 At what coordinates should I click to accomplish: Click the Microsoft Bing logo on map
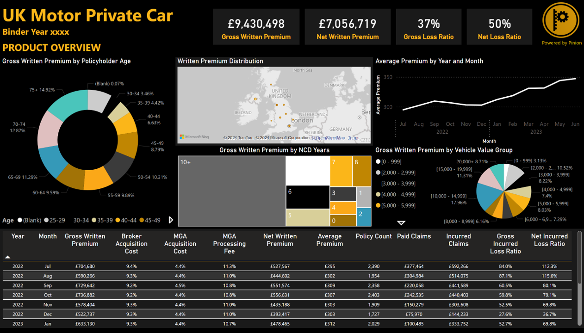coord(194,137)
